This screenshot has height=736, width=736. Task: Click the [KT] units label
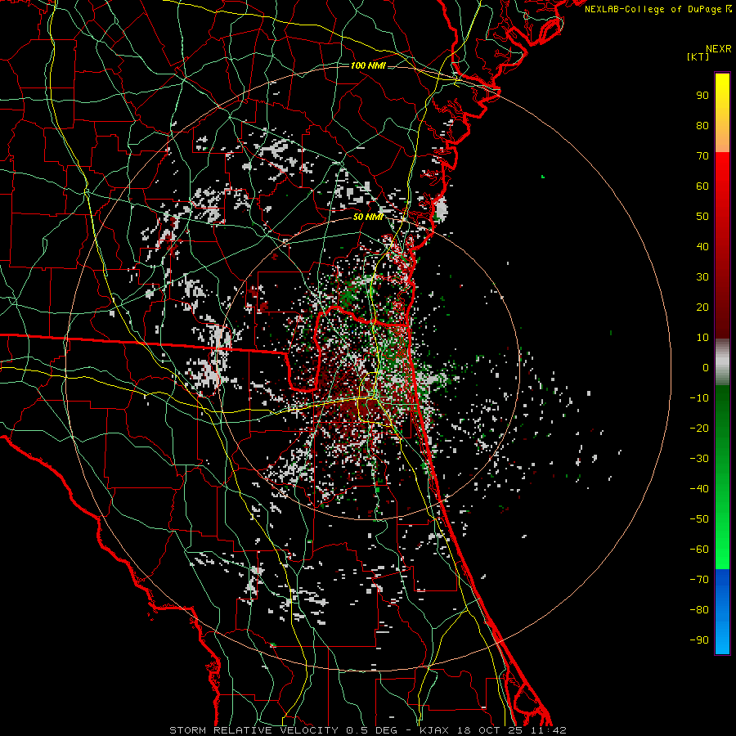(x=698, y=56)
